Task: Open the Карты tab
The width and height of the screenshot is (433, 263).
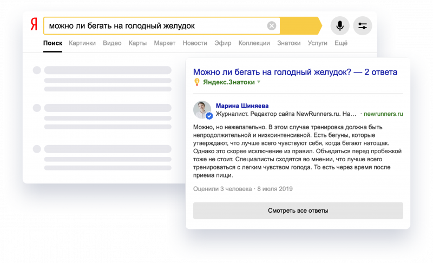Action: 137,43
